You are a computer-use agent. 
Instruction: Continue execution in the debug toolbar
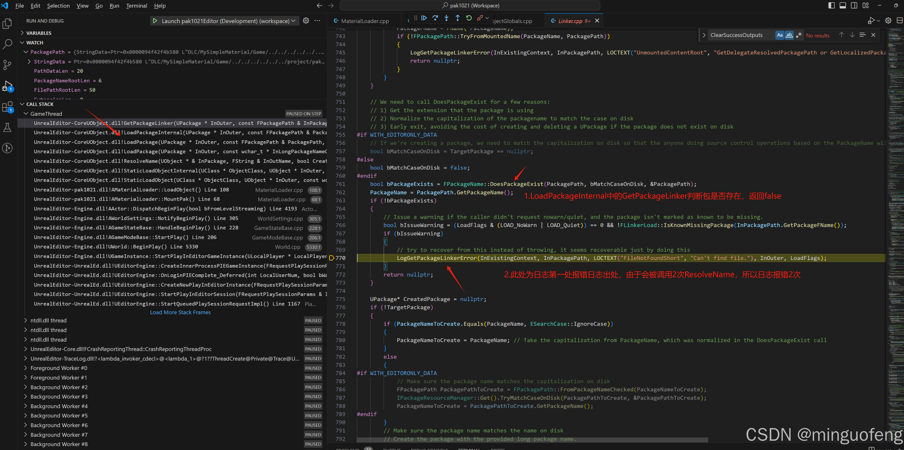pyautogui.click(x=424, y=18)
